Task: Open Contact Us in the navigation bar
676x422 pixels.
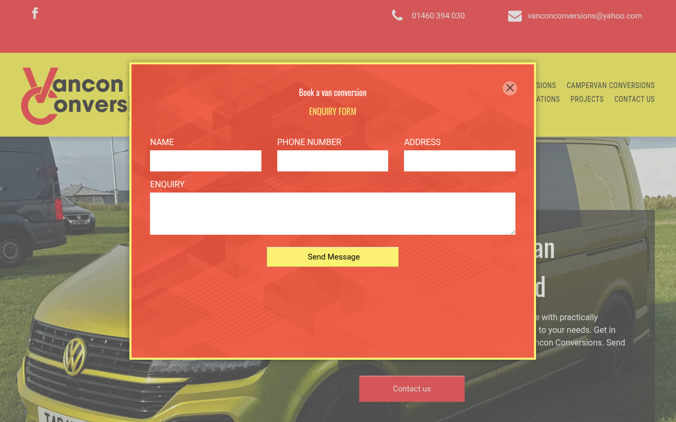Action: (634, 99)
